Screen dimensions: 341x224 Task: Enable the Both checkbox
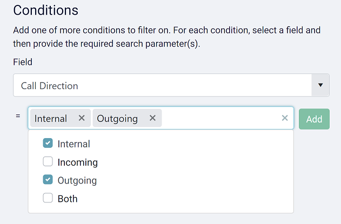click(48, 199)
